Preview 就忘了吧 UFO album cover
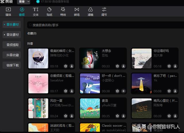 [142, 83]
